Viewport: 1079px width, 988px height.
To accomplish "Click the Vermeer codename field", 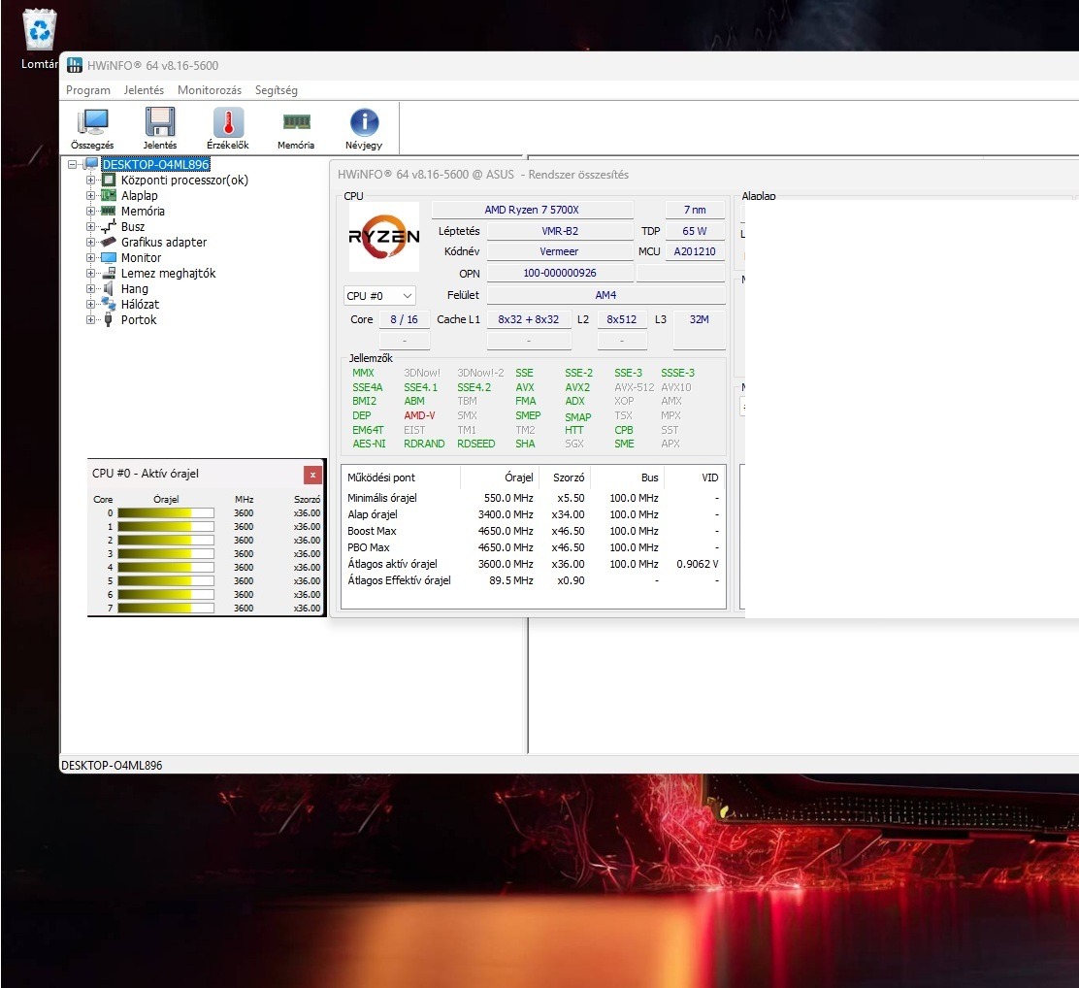I will [560, 251].
